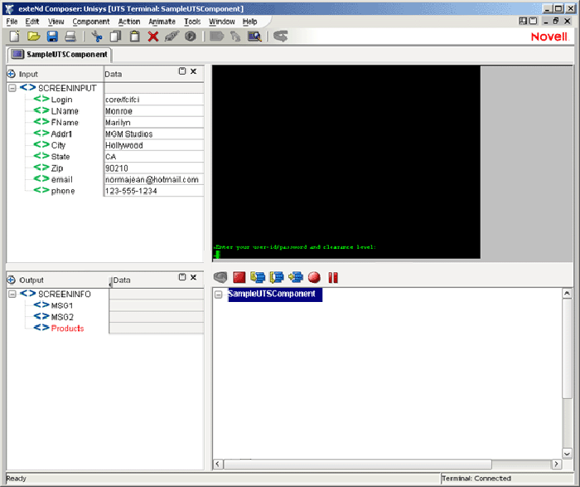Click the New document icon
Viewport: 580px width, 487px height.
coord(15,37)
